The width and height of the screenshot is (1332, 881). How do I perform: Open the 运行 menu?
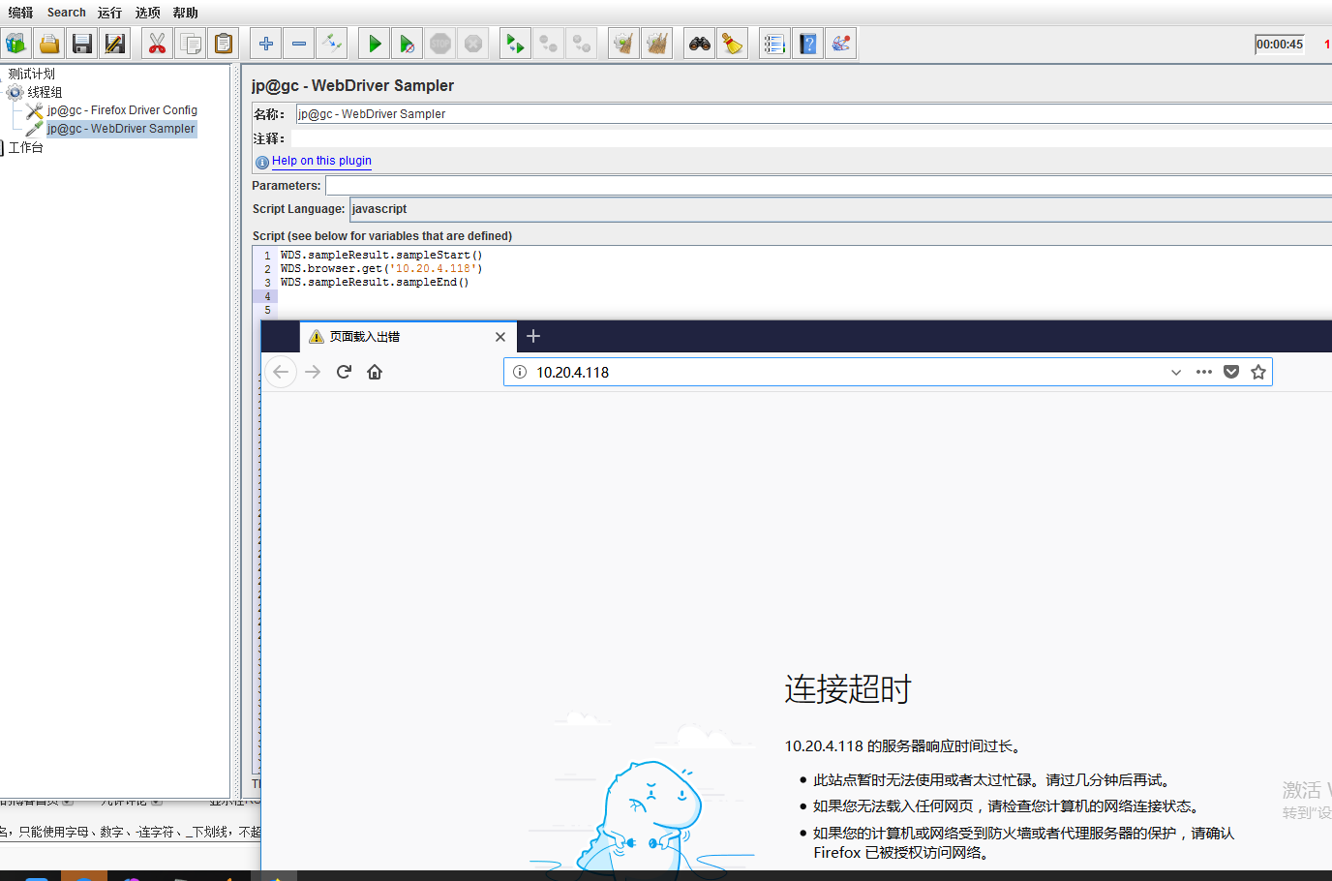point(110,13)
